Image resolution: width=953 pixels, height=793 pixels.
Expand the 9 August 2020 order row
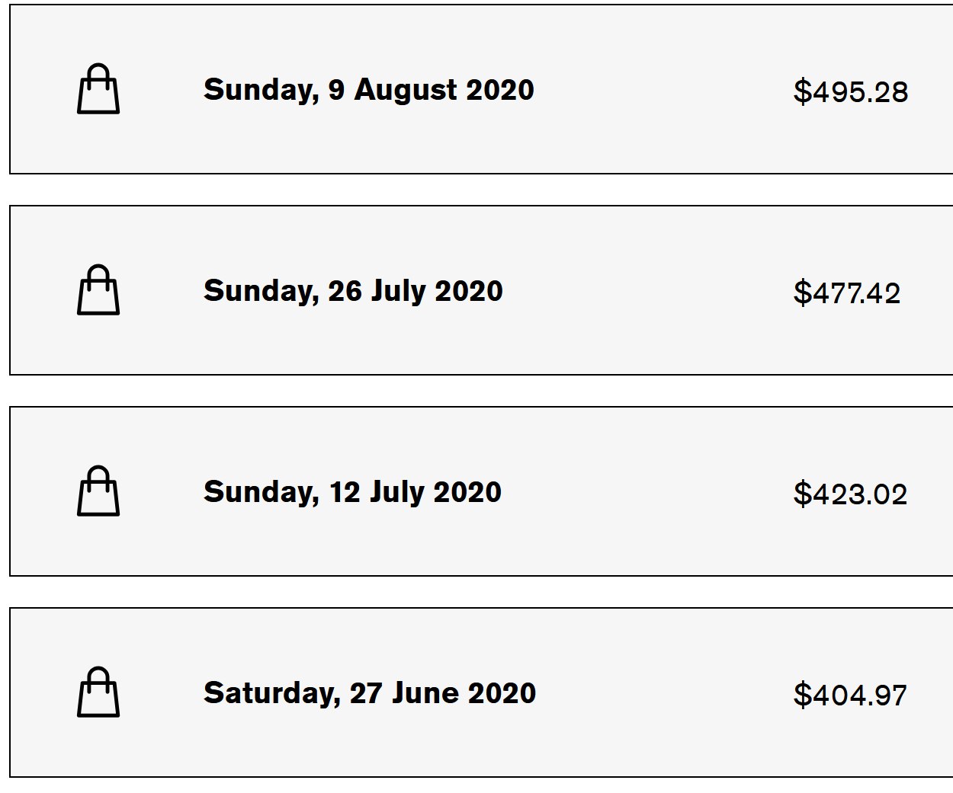click(x=481, y=89)
